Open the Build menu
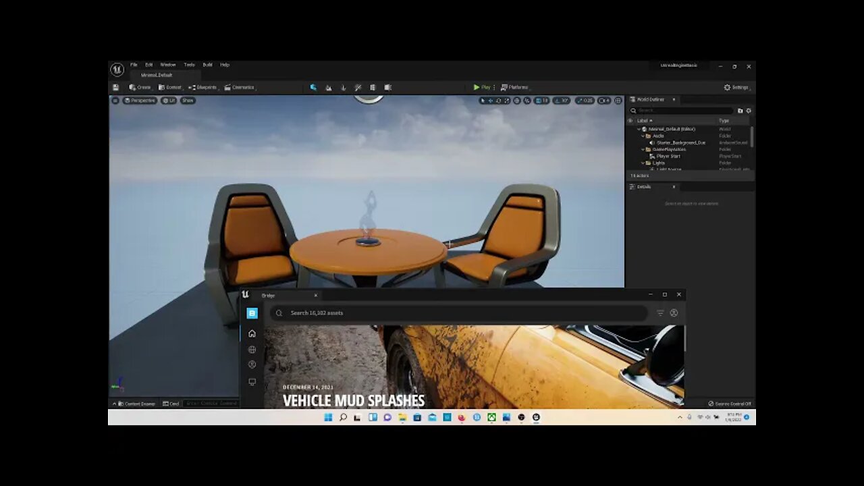The image size is (864, 486). [207, 65]
